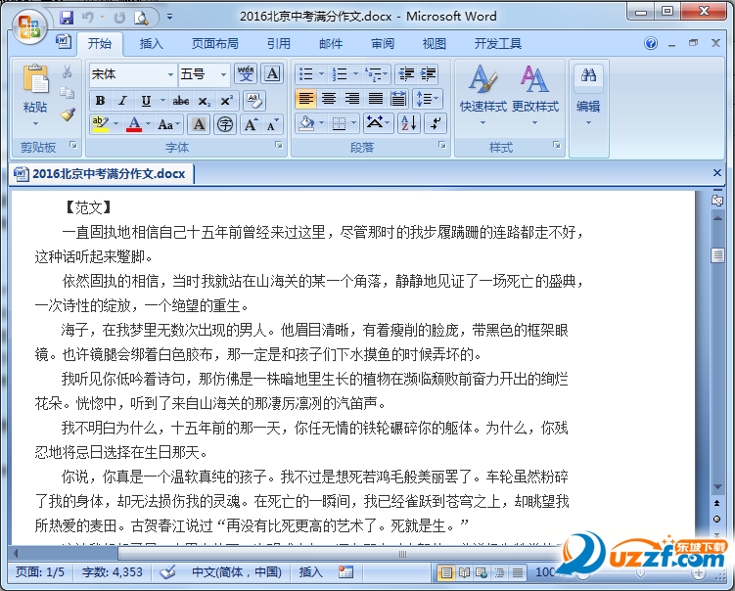
Task: Apply strikethrough formatting
Action: click(x=180, y=101)
